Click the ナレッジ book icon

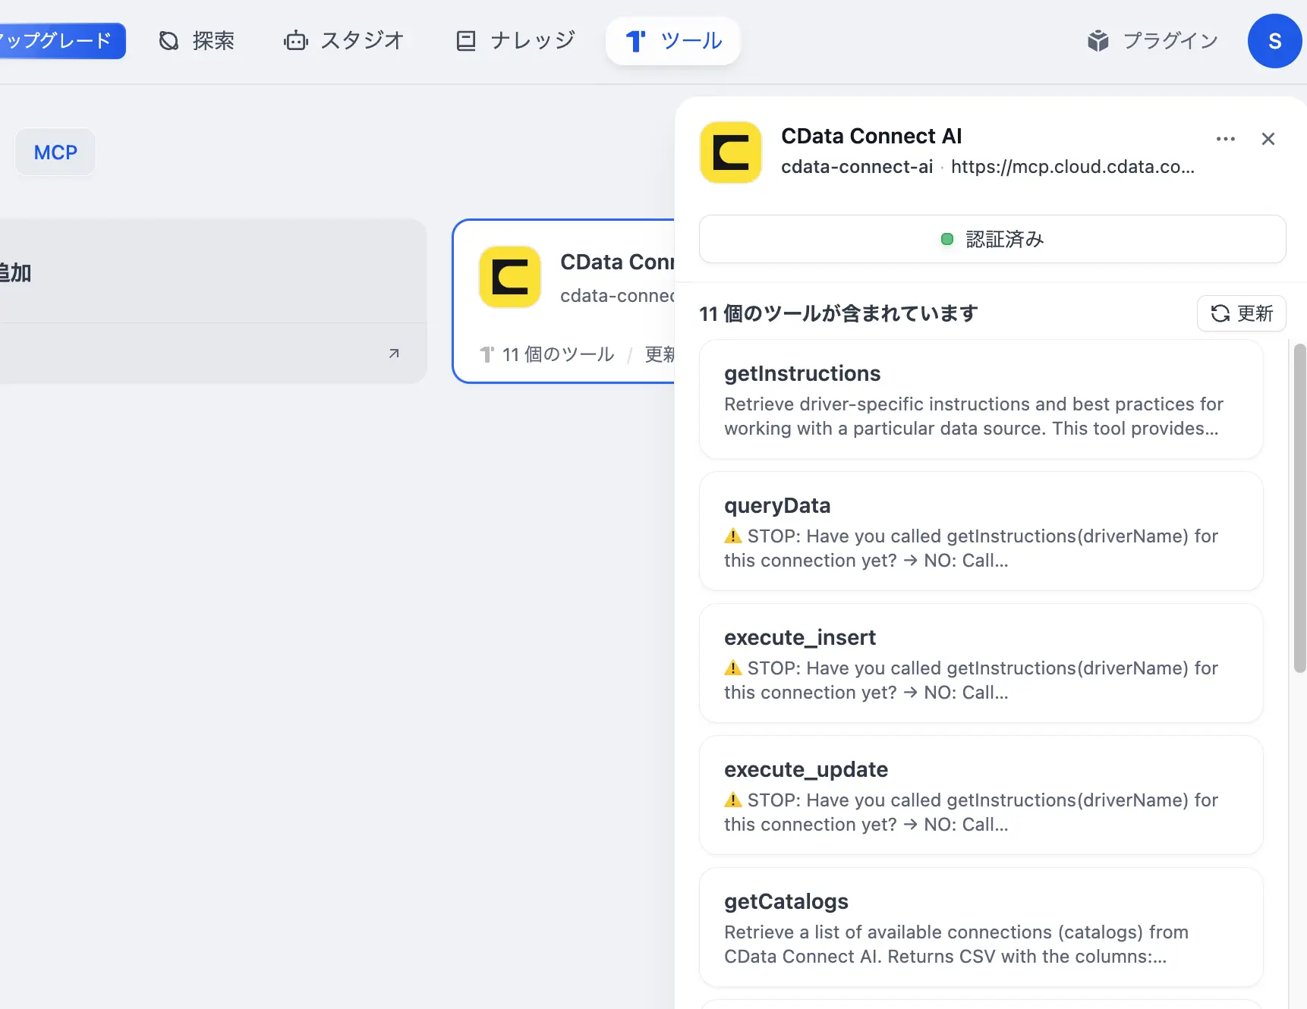point(465,41)
